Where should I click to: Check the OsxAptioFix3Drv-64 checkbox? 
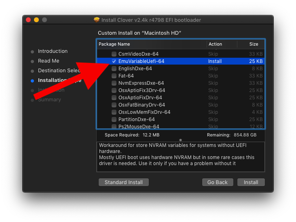click(x=114, y=90)
